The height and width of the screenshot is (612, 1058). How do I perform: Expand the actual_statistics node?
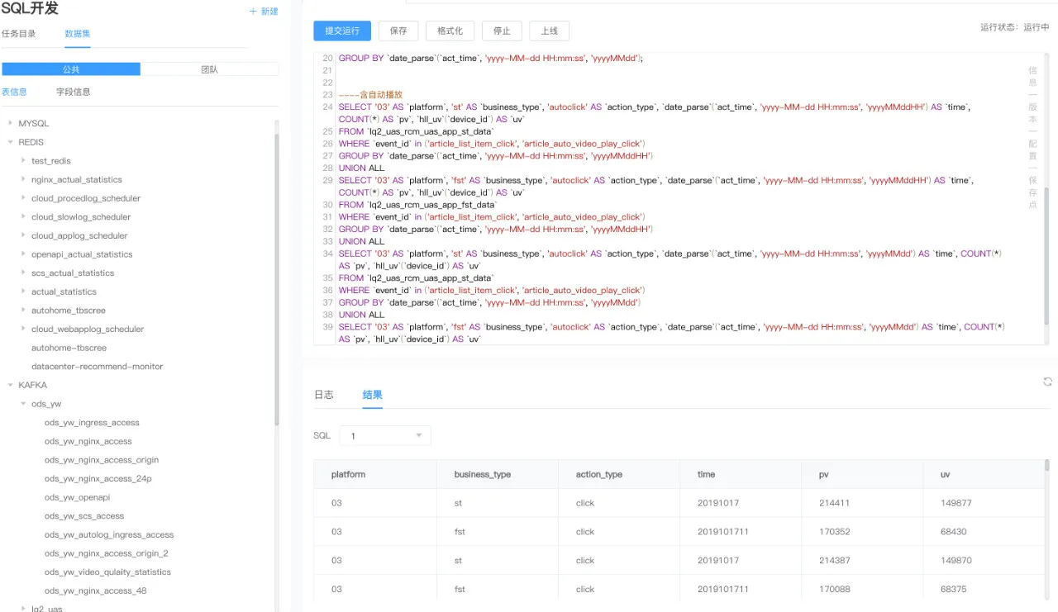(23, 292)
